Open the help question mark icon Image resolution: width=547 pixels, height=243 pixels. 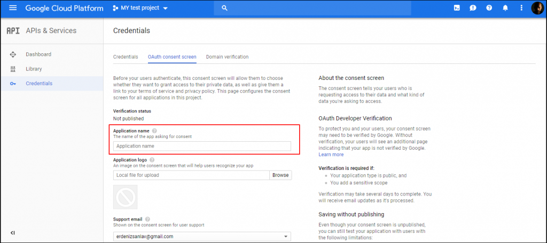(489, 7)
